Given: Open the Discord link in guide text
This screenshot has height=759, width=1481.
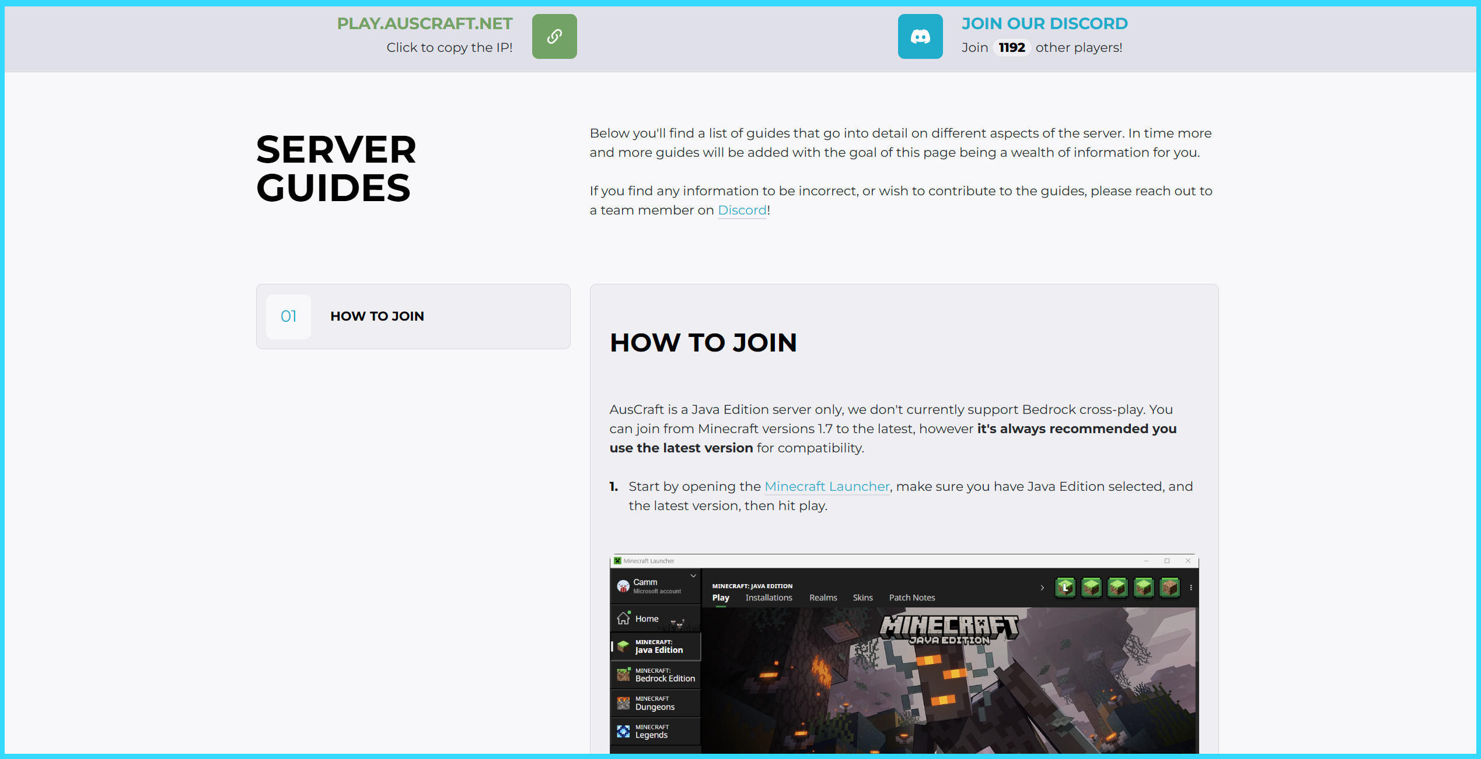Looking at the screenshot, I should [x=741, y=210].
